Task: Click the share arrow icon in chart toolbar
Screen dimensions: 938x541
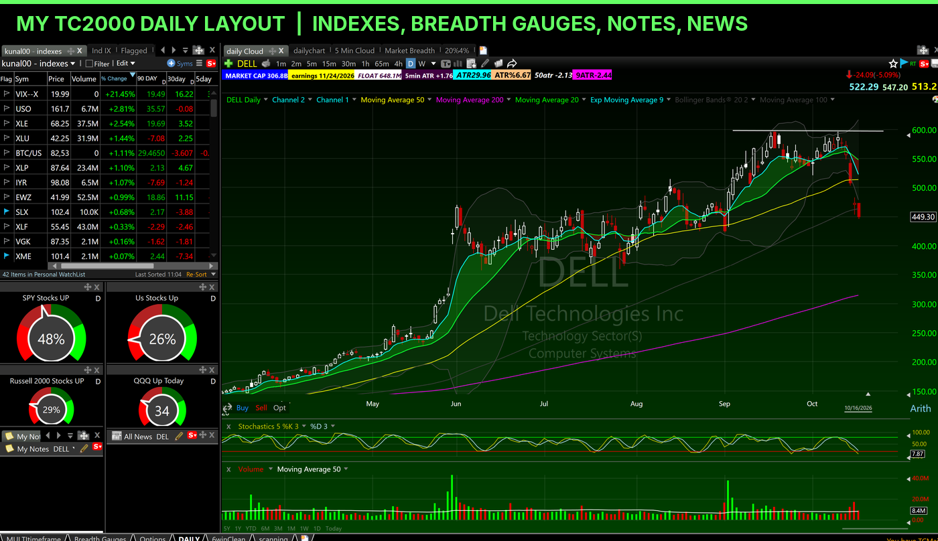Action: coord(512,64)
